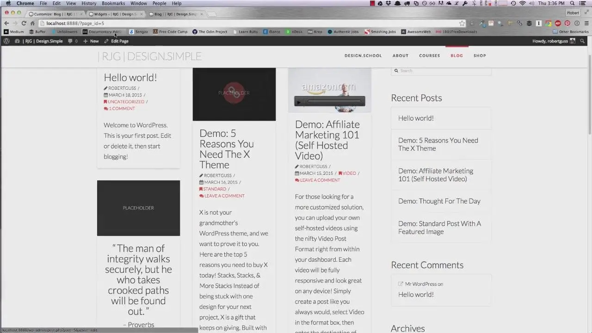Open the Adblock Plus extension icon

click(558, 23)
